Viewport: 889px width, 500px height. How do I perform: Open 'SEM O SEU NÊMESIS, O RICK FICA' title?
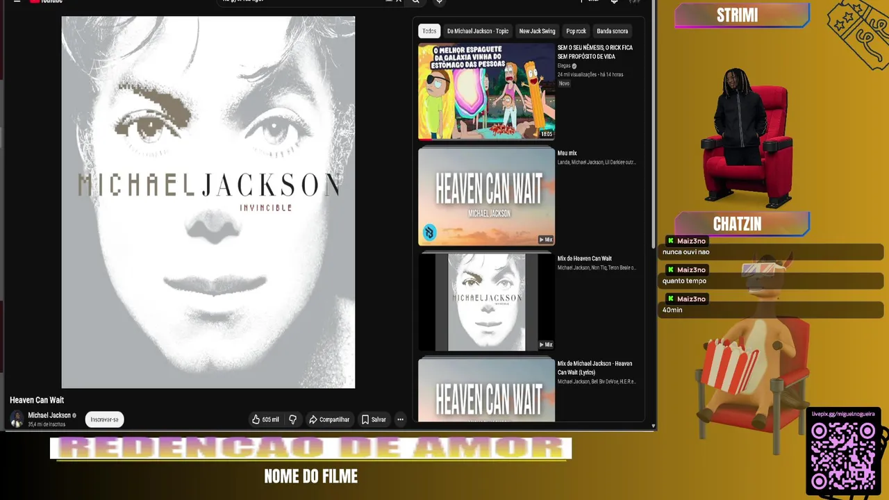pos(595,52)
